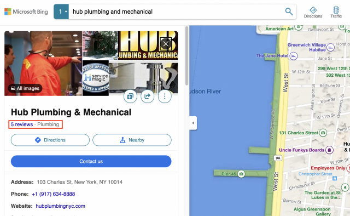This screenshot has height=216, width=350.
Task: Open the three-dot more options menu
Action: point(165,96)
